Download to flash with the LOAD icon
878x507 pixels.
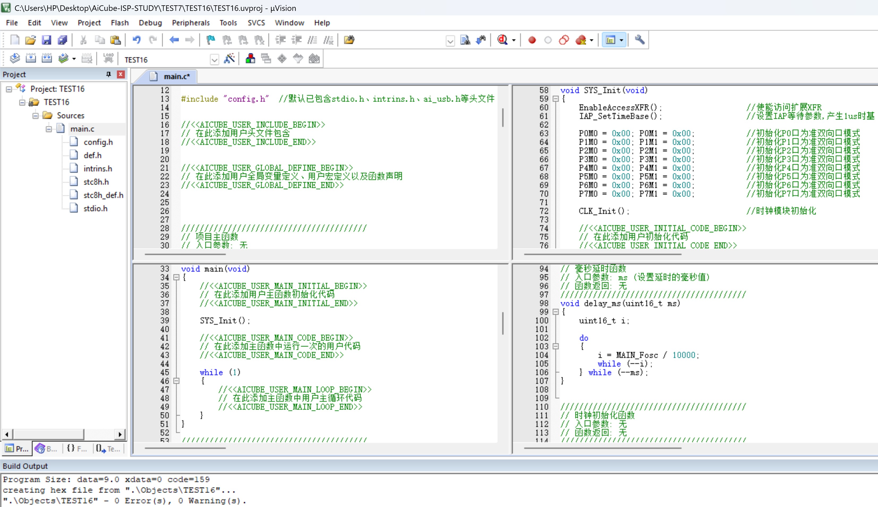coord(108,58)
